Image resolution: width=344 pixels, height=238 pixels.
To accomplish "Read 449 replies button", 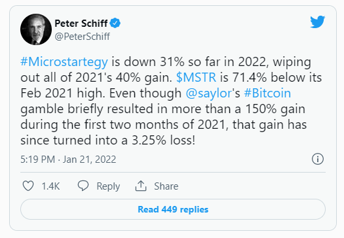I will (x=173, y=209).
